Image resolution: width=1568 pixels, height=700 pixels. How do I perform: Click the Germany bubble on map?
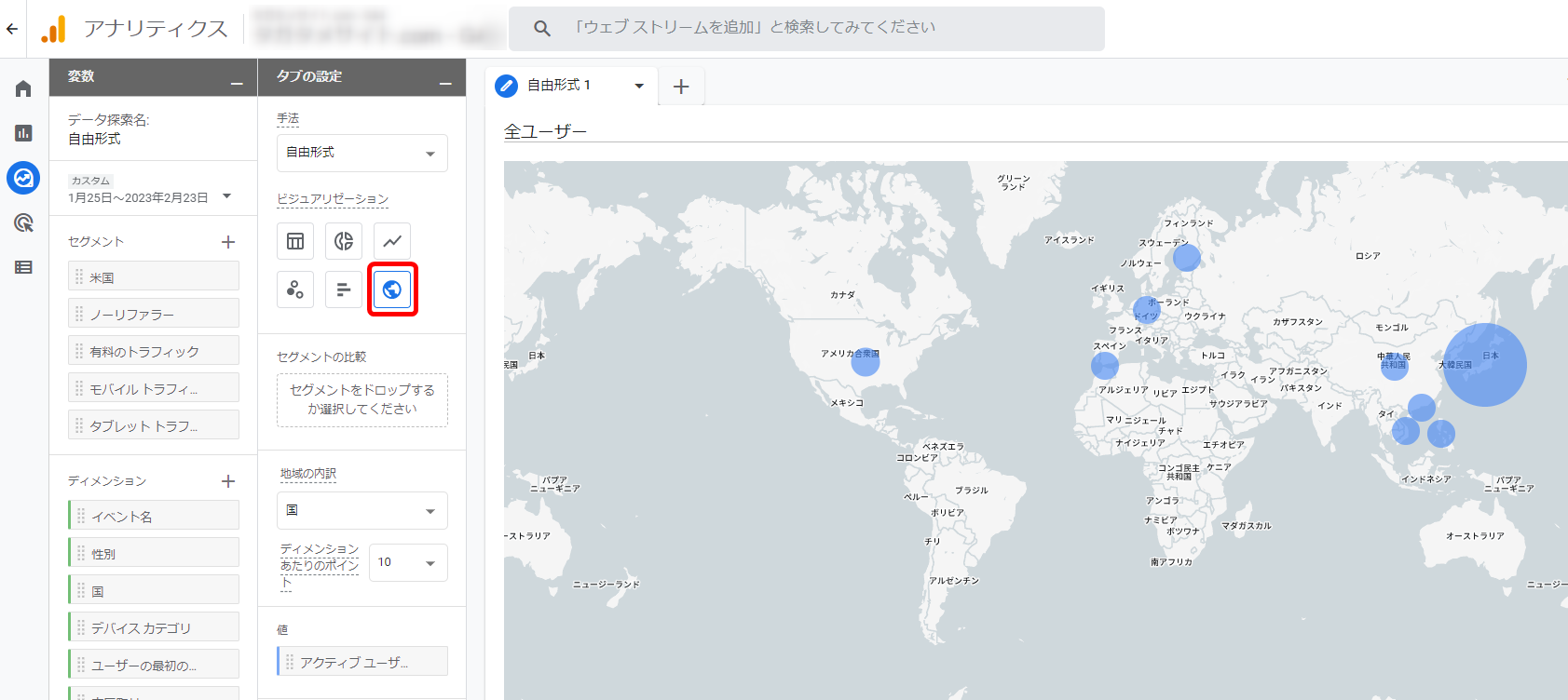1147,310
